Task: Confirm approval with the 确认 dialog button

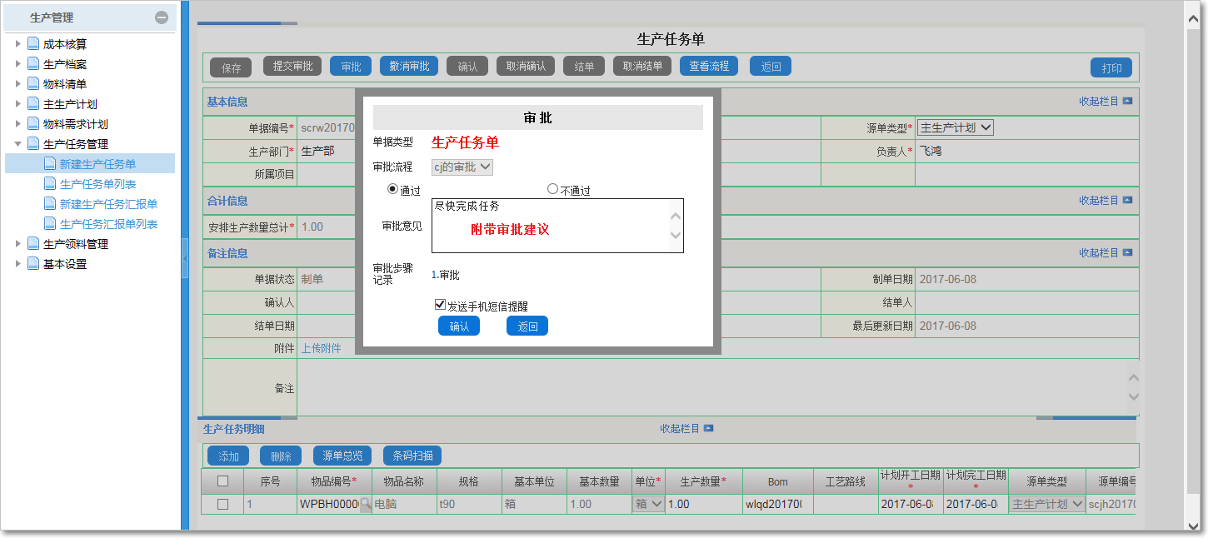Action: [x=458, y=326]
